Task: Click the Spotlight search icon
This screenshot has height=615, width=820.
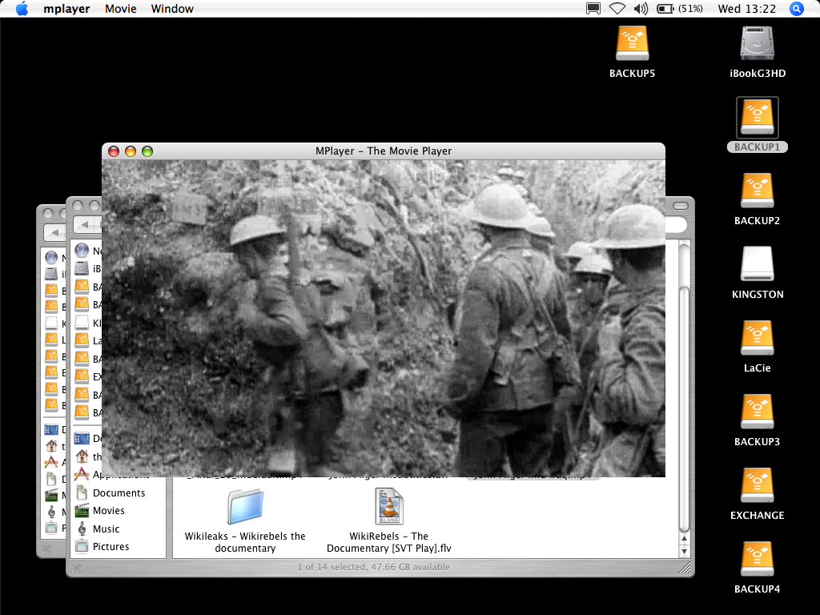Action: [x=796, y=9]
